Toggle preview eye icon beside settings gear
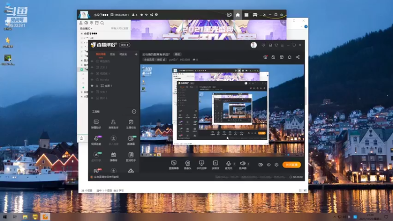 [268, 165]
